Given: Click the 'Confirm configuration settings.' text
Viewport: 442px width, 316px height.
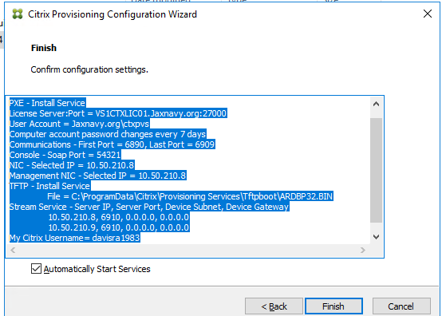Looking at the screenshot, I should [x=89, y=69].
